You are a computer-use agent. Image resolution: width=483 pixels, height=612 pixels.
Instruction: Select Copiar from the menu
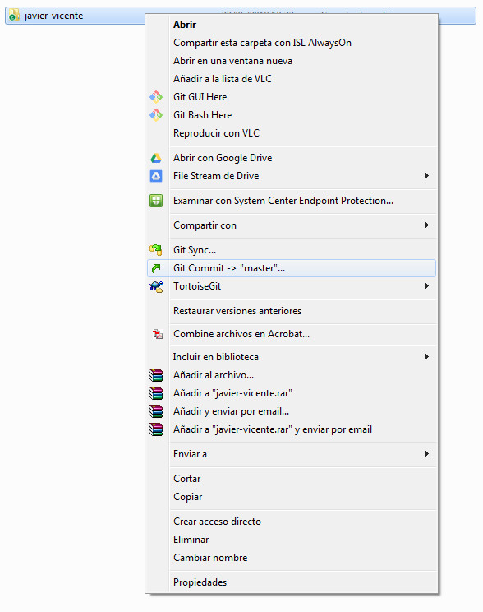click(x=292, y=497)
